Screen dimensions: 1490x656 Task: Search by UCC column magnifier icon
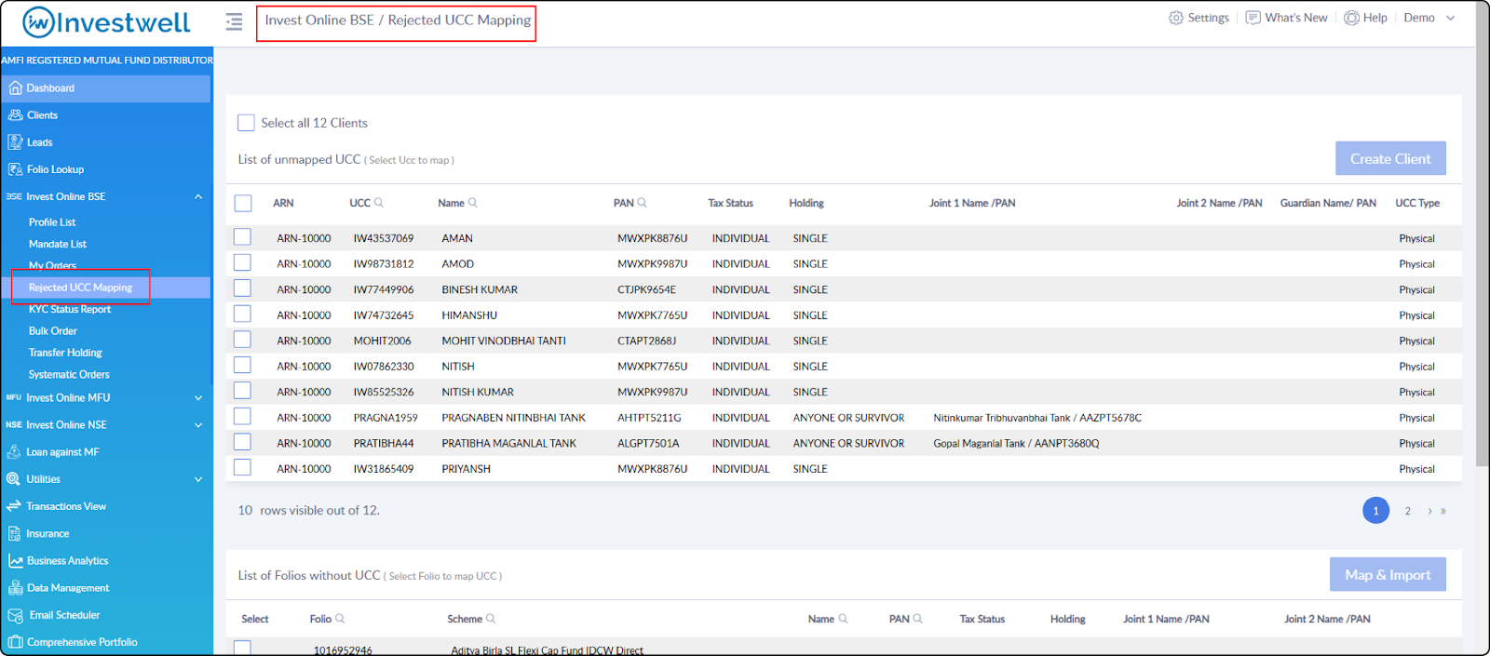tap(379, 203)
